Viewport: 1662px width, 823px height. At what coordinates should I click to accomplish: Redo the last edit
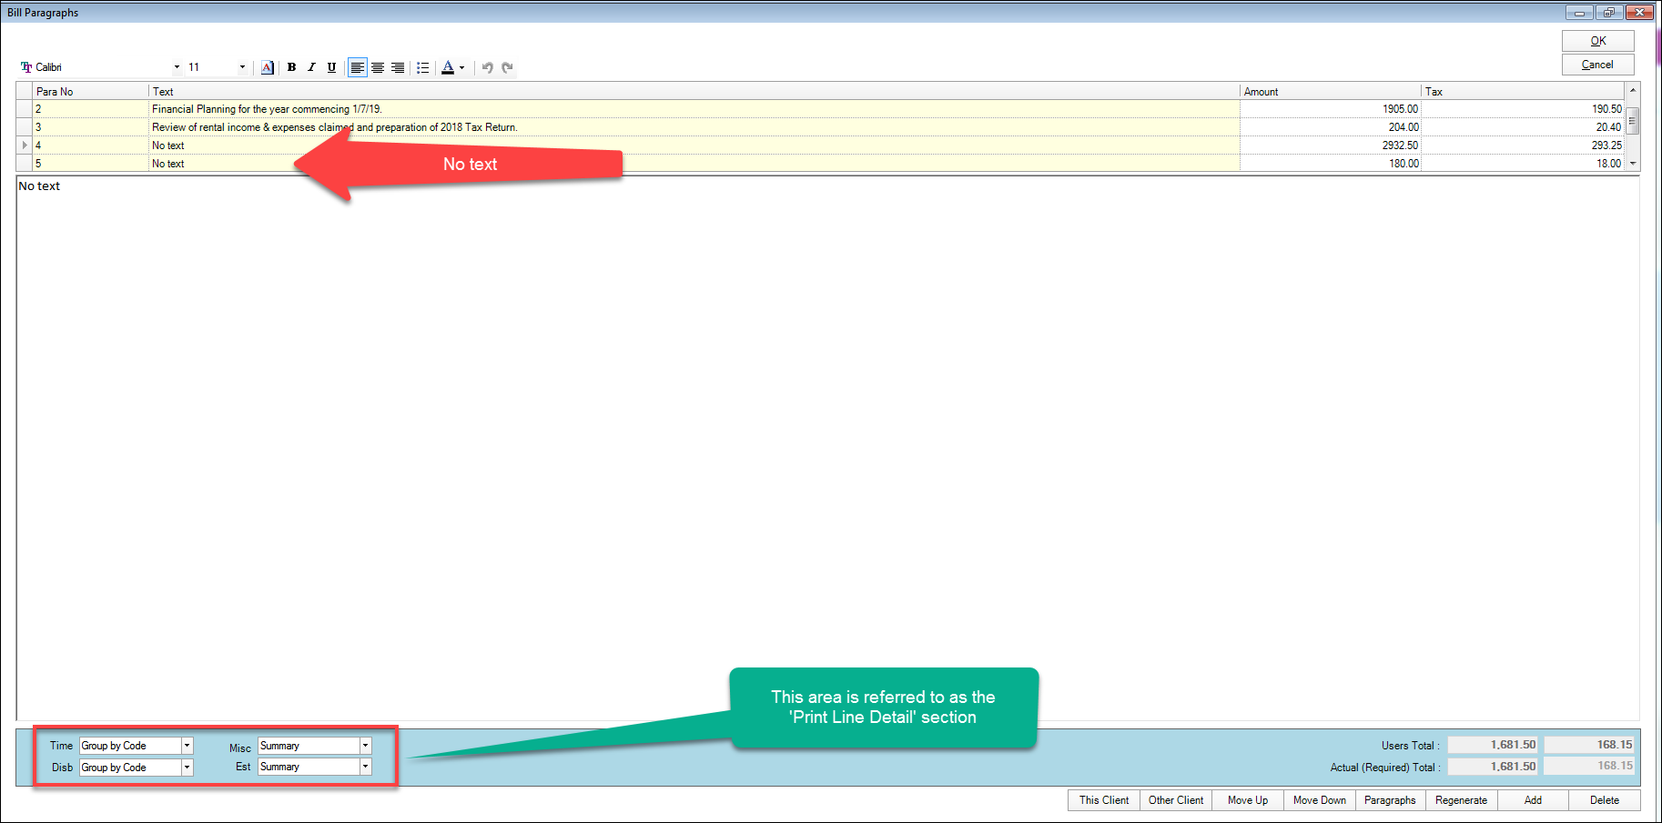pyautogui.click(x=507, y=67)
